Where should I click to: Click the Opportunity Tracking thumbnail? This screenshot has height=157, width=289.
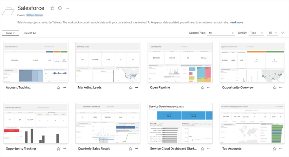coord(36,123)
